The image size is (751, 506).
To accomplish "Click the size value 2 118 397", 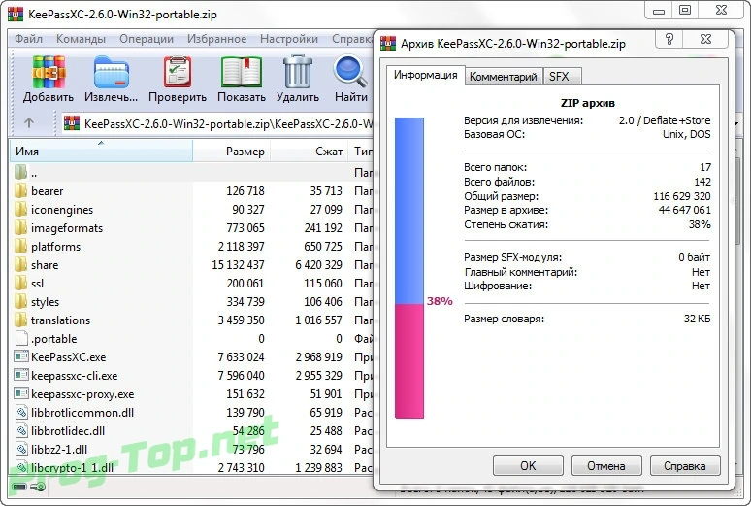I will (242, 246).
